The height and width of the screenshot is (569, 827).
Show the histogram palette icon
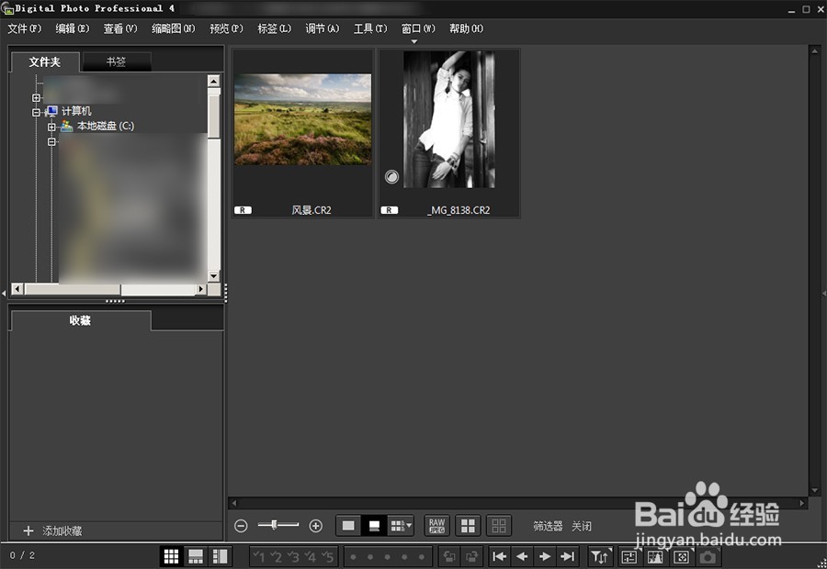click(x=655, y=556)
